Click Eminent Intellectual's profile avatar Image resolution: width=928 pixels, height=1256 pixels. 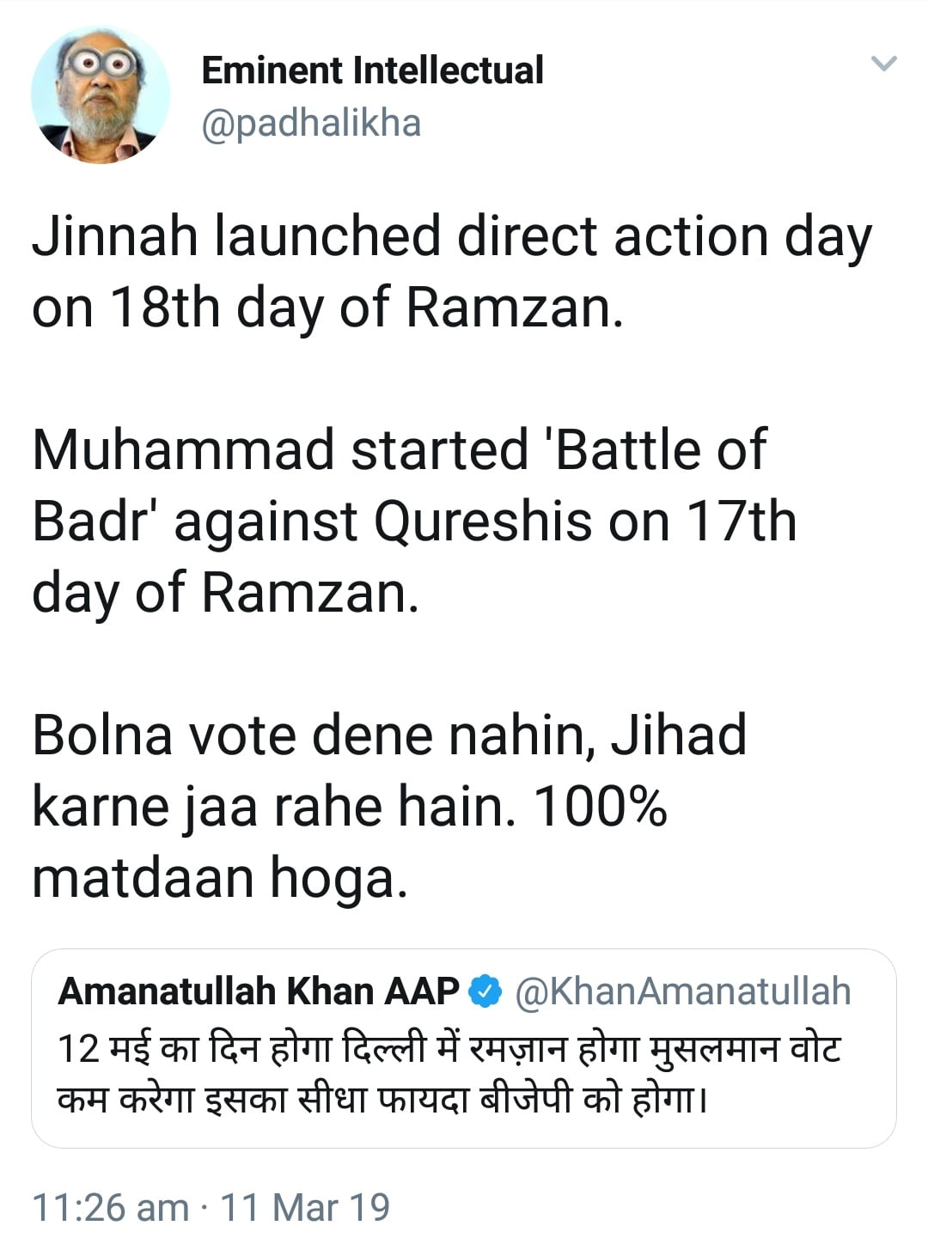[x=101, y=95]
